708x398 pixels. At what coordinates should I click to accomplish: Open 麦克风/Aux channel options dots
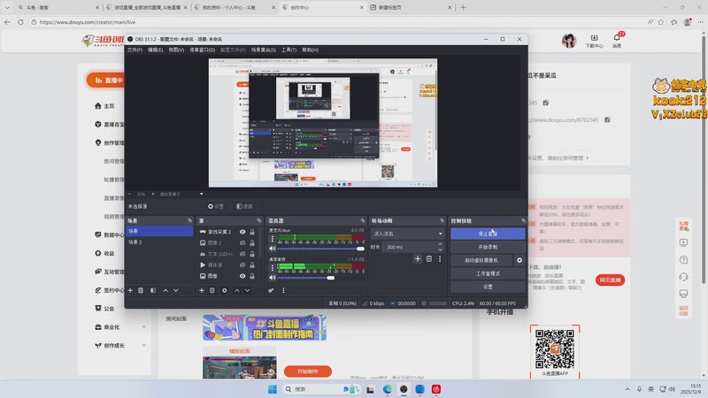272,239
